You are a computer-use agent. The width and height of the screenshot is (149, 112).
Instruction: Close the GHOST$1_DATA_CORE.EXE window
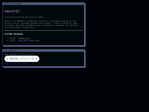click(x=83, y=4)
